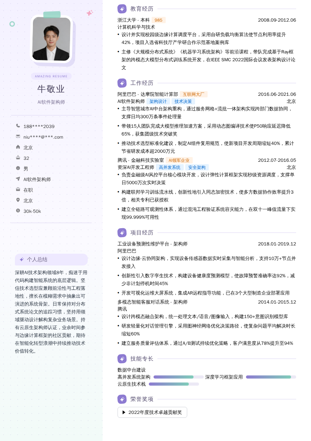
Task: Click the 安全架构 tag
Action: point(197,167)
